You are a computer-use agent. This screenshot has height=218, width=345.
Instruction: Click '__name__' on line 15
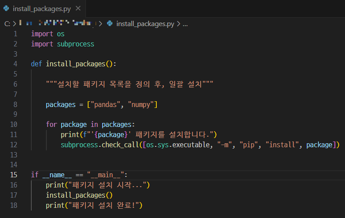coord(57,175)
